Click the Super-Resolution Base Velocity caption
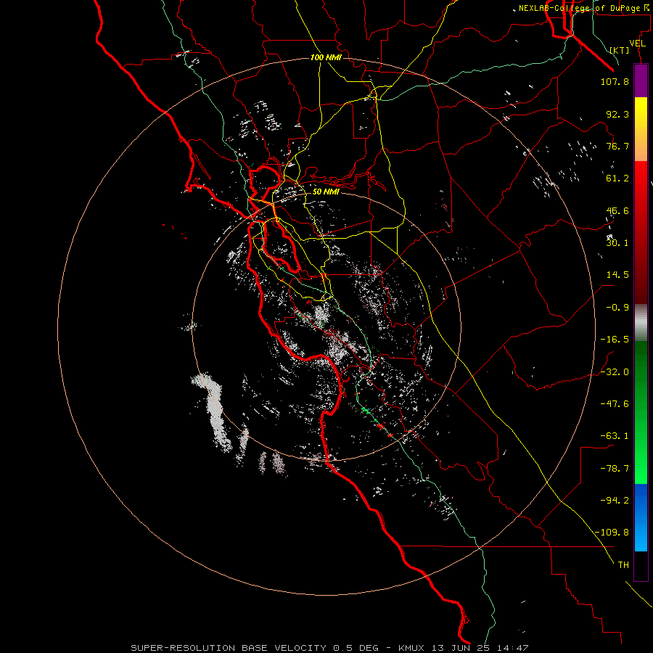 pyautogui.click(x=329, y=648)
